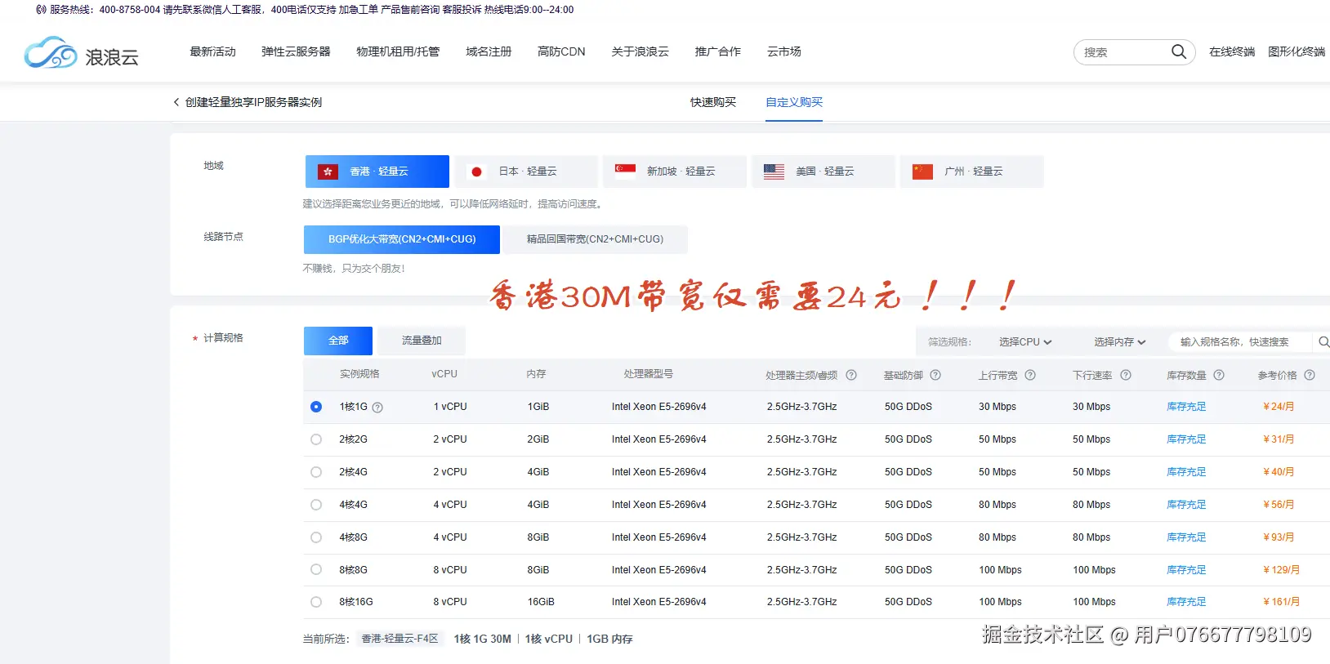Click help icon beside 库存数量 header
Screen dimensions: 1330x664
1219,375
